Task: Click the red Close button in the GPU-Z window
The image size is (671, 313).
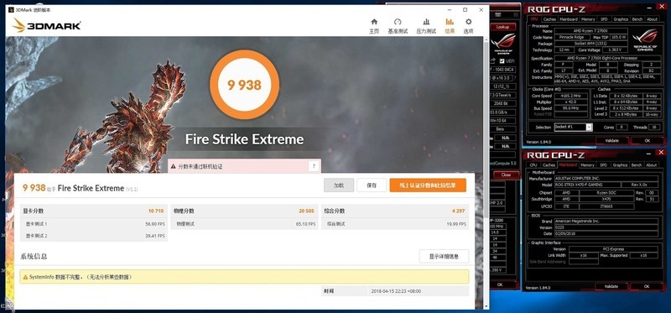Action: coord(506,175)
